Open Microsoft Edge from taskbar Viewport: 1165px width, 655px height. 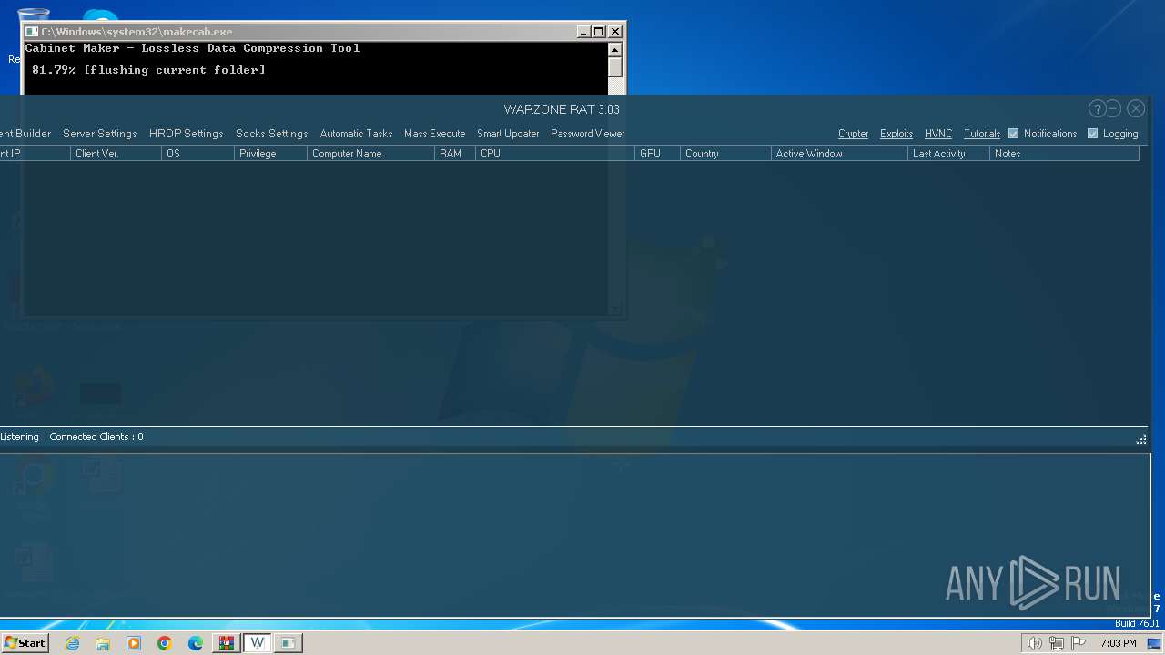coord(196,643)
